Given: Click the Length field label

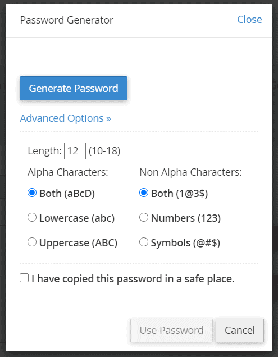Looking at the screenshot, I should click(x=45, y=151).
